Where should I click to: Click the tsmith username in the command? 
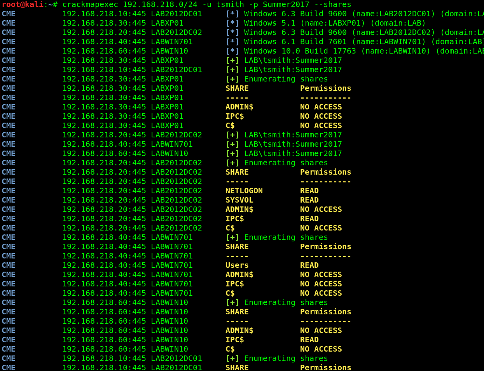click(230, 5)
